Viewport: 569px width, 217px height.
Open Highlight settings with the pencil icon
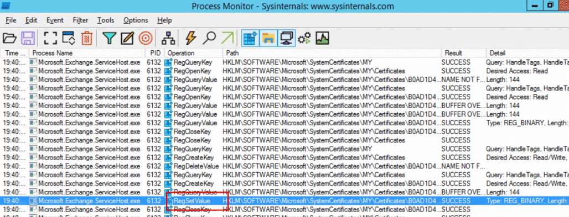pyautogui.click(x=127, y=38)
